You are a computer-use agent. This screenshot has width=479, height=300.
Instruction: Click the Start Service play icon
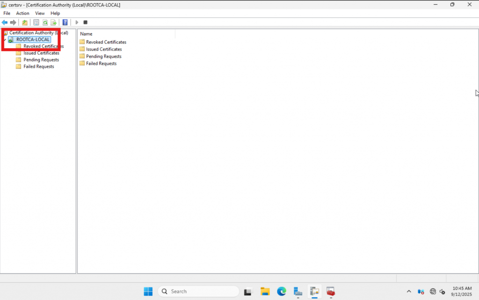pos(77,22)
